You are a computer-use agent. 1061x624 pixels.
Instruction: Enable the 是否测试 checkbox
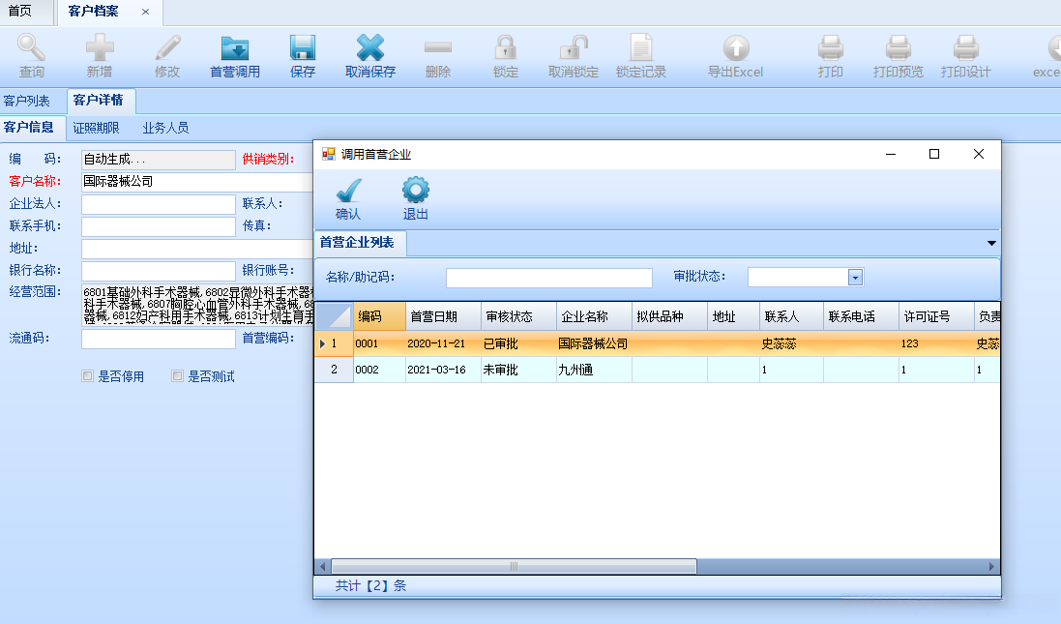177,376
